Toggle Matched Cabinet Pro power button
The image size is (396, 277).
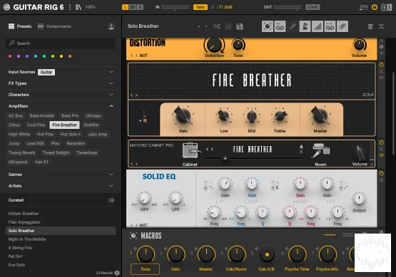click(x=381, y=142)
